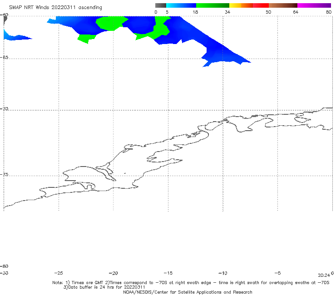Click the latitude label '-65'
The image size is (336, 295).
coord(4,58)
